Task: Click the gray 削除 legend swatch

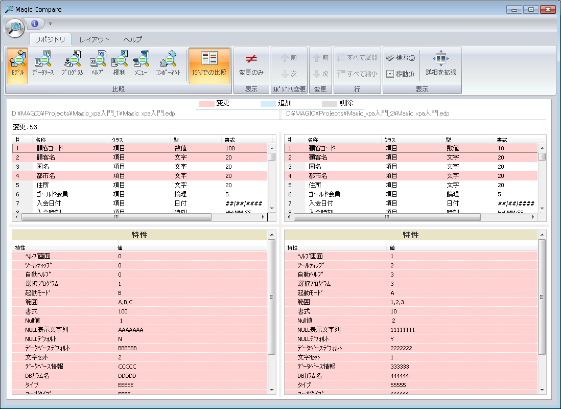Action: point(330,103)
